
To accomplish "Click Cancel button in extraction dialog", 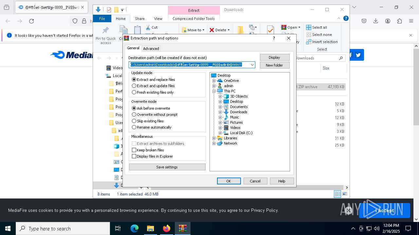I will coord(255,181).
